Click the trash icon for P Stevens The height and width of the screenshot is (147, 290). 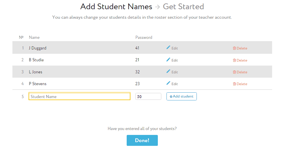tap(234, 84)
